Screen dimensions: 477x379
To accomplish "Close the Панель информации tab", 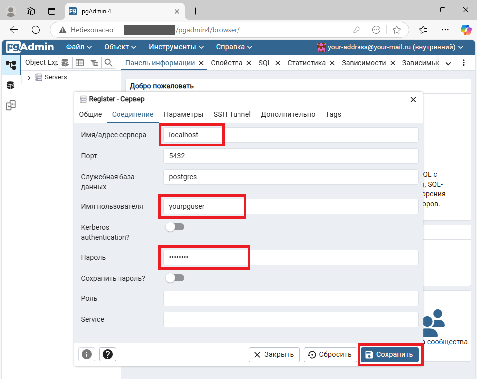I will tap(201, 63).
